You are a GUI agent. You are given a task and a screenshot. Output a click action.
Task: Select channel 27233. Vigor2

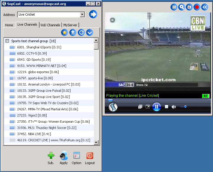pos(49,115)
